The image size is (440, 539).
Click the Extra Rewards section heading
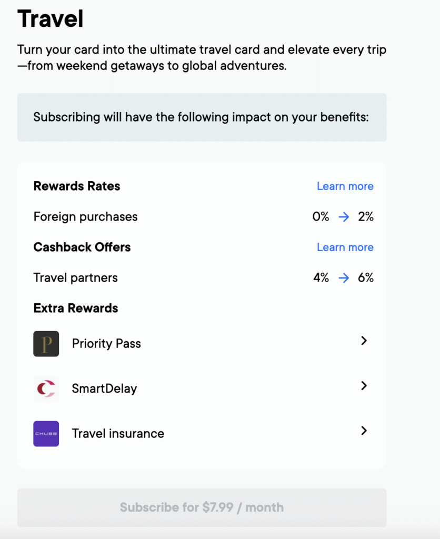coord(75,308)
